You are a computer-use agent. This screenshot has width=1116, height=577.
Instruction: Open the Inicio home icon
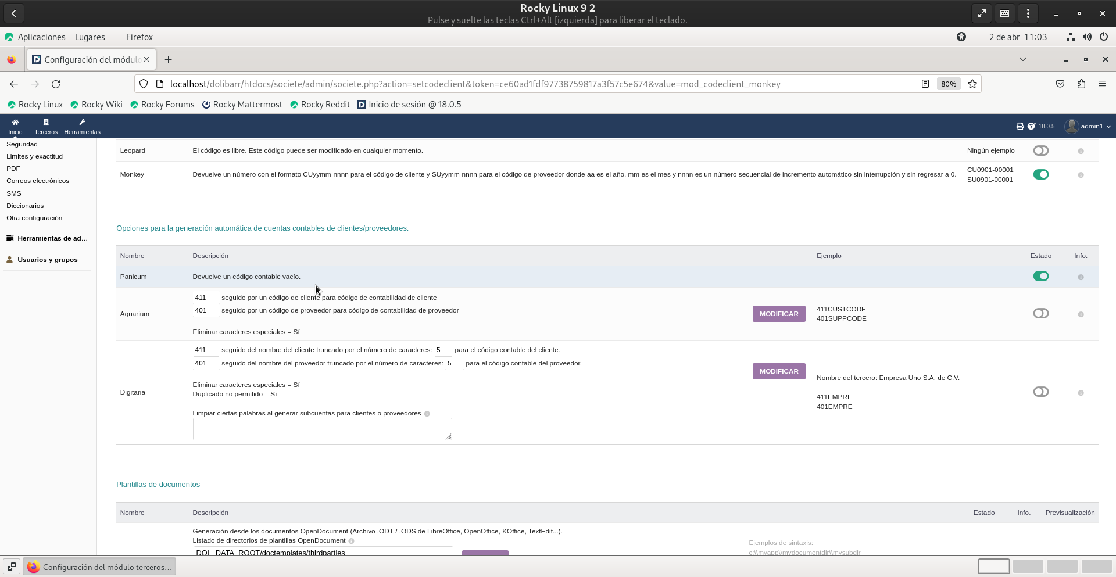[15, 123]
